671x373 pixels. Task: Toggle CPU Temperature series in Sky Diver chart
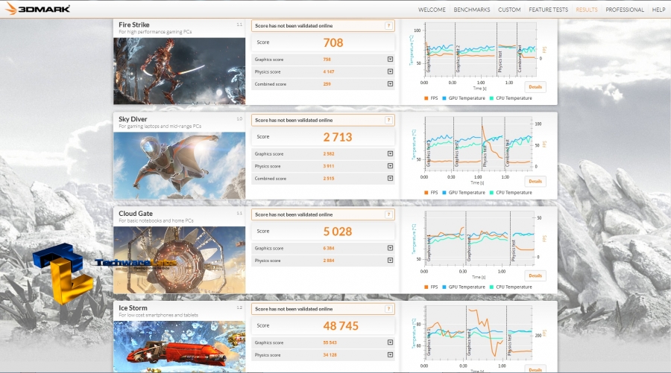tap(514, 193)
